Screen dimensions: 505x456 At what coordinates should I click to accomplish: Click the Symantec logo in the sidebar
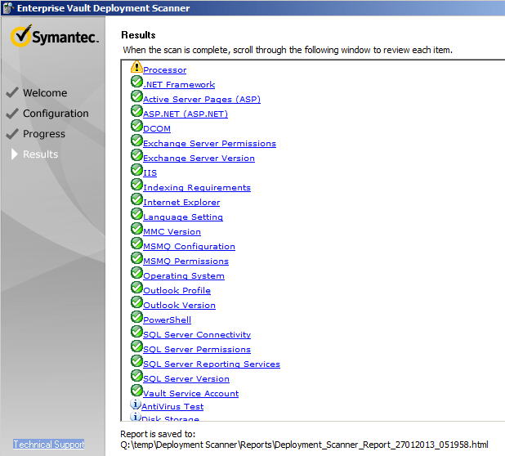point(55,36)
